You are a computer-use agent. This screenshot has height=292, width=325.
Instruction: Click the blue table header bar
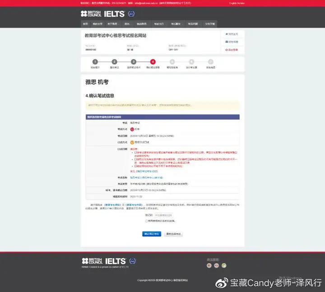click(162, 117)
